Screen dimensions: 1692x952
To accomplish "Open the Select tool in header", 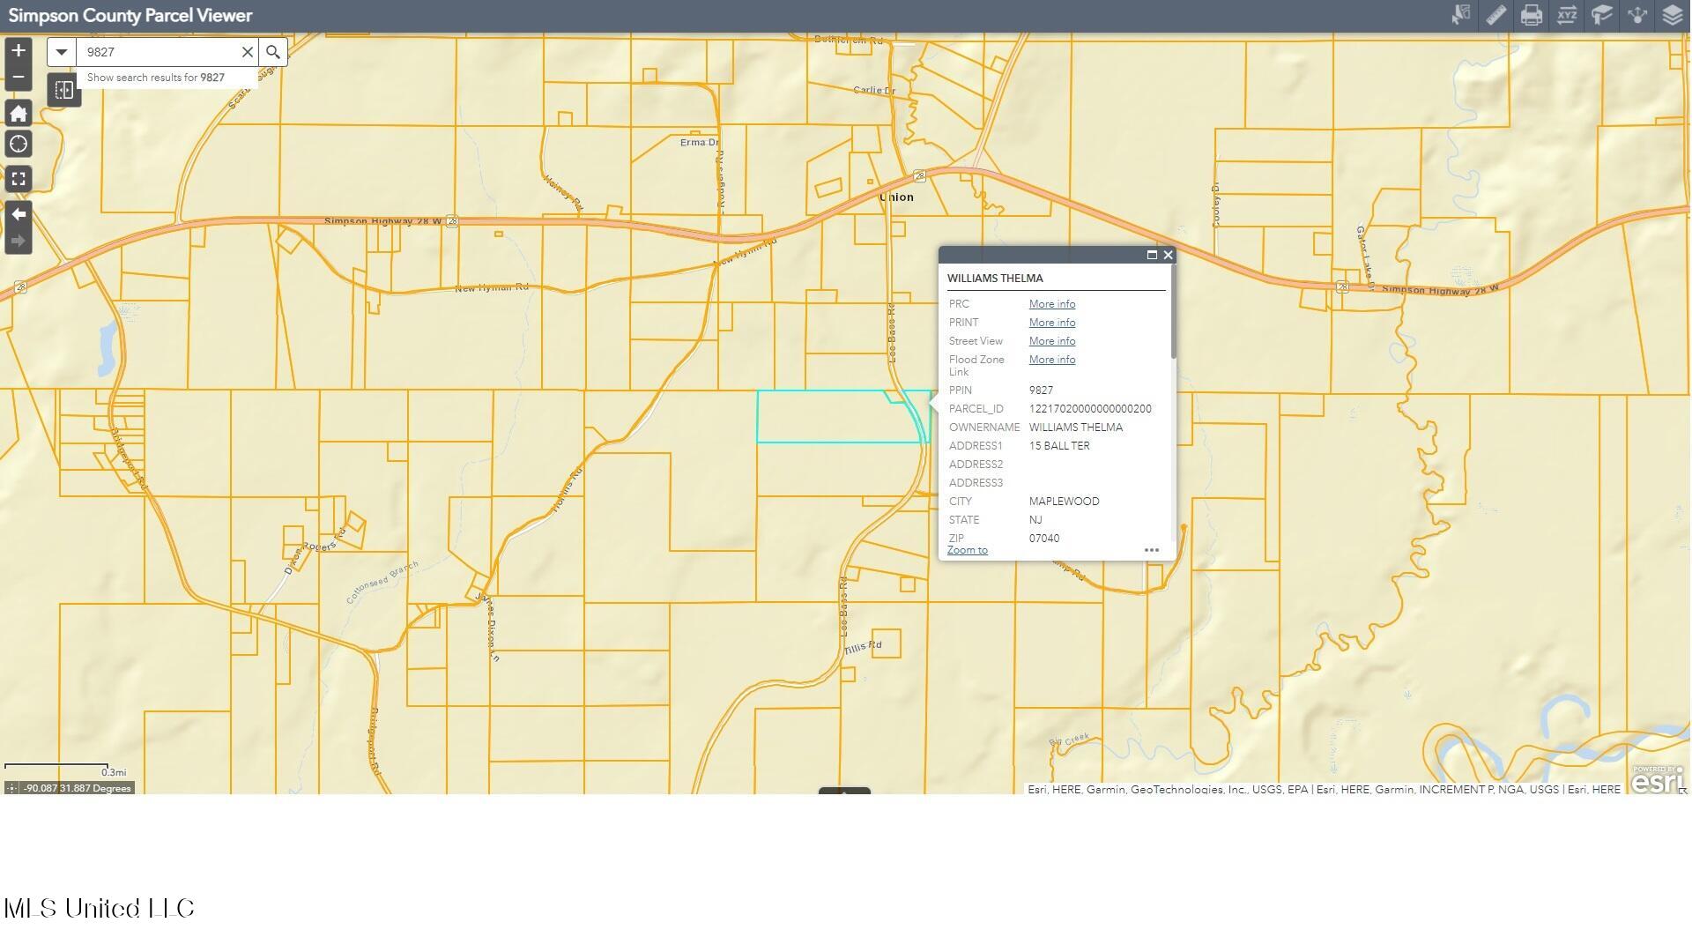I will [1460, 15].
